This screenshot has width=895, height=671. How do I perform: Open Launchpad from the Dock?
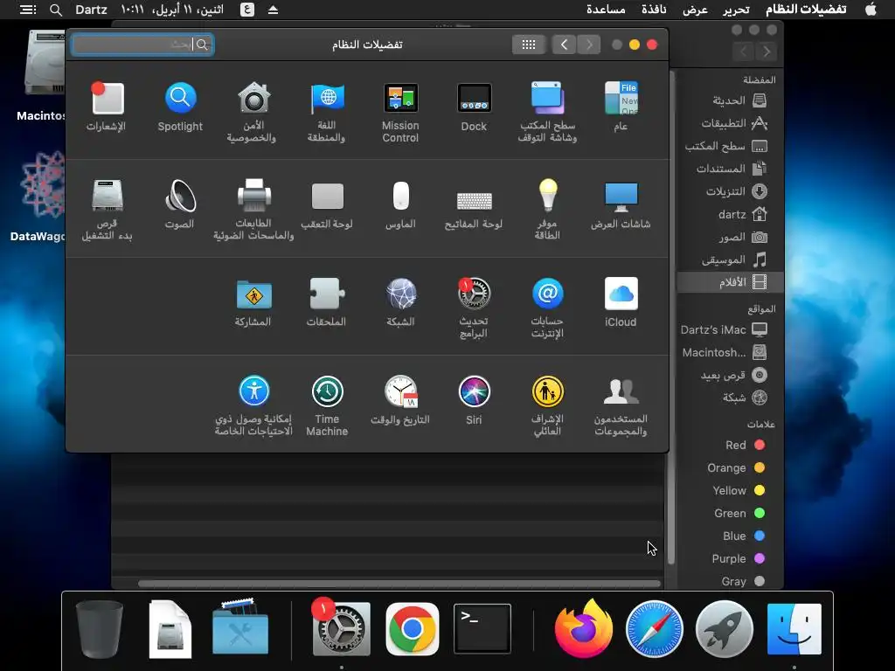725,629
